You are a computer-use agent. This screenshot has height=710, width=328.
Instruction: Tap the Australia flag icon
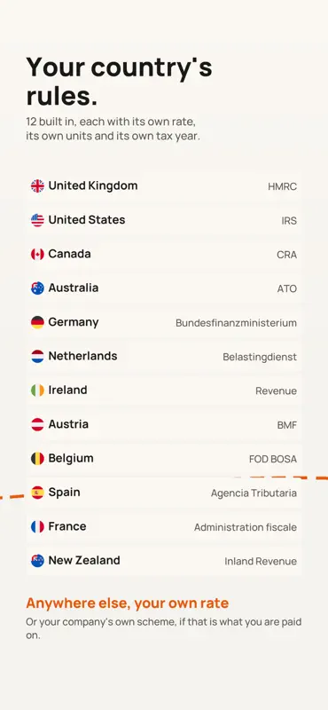point(37,288)
